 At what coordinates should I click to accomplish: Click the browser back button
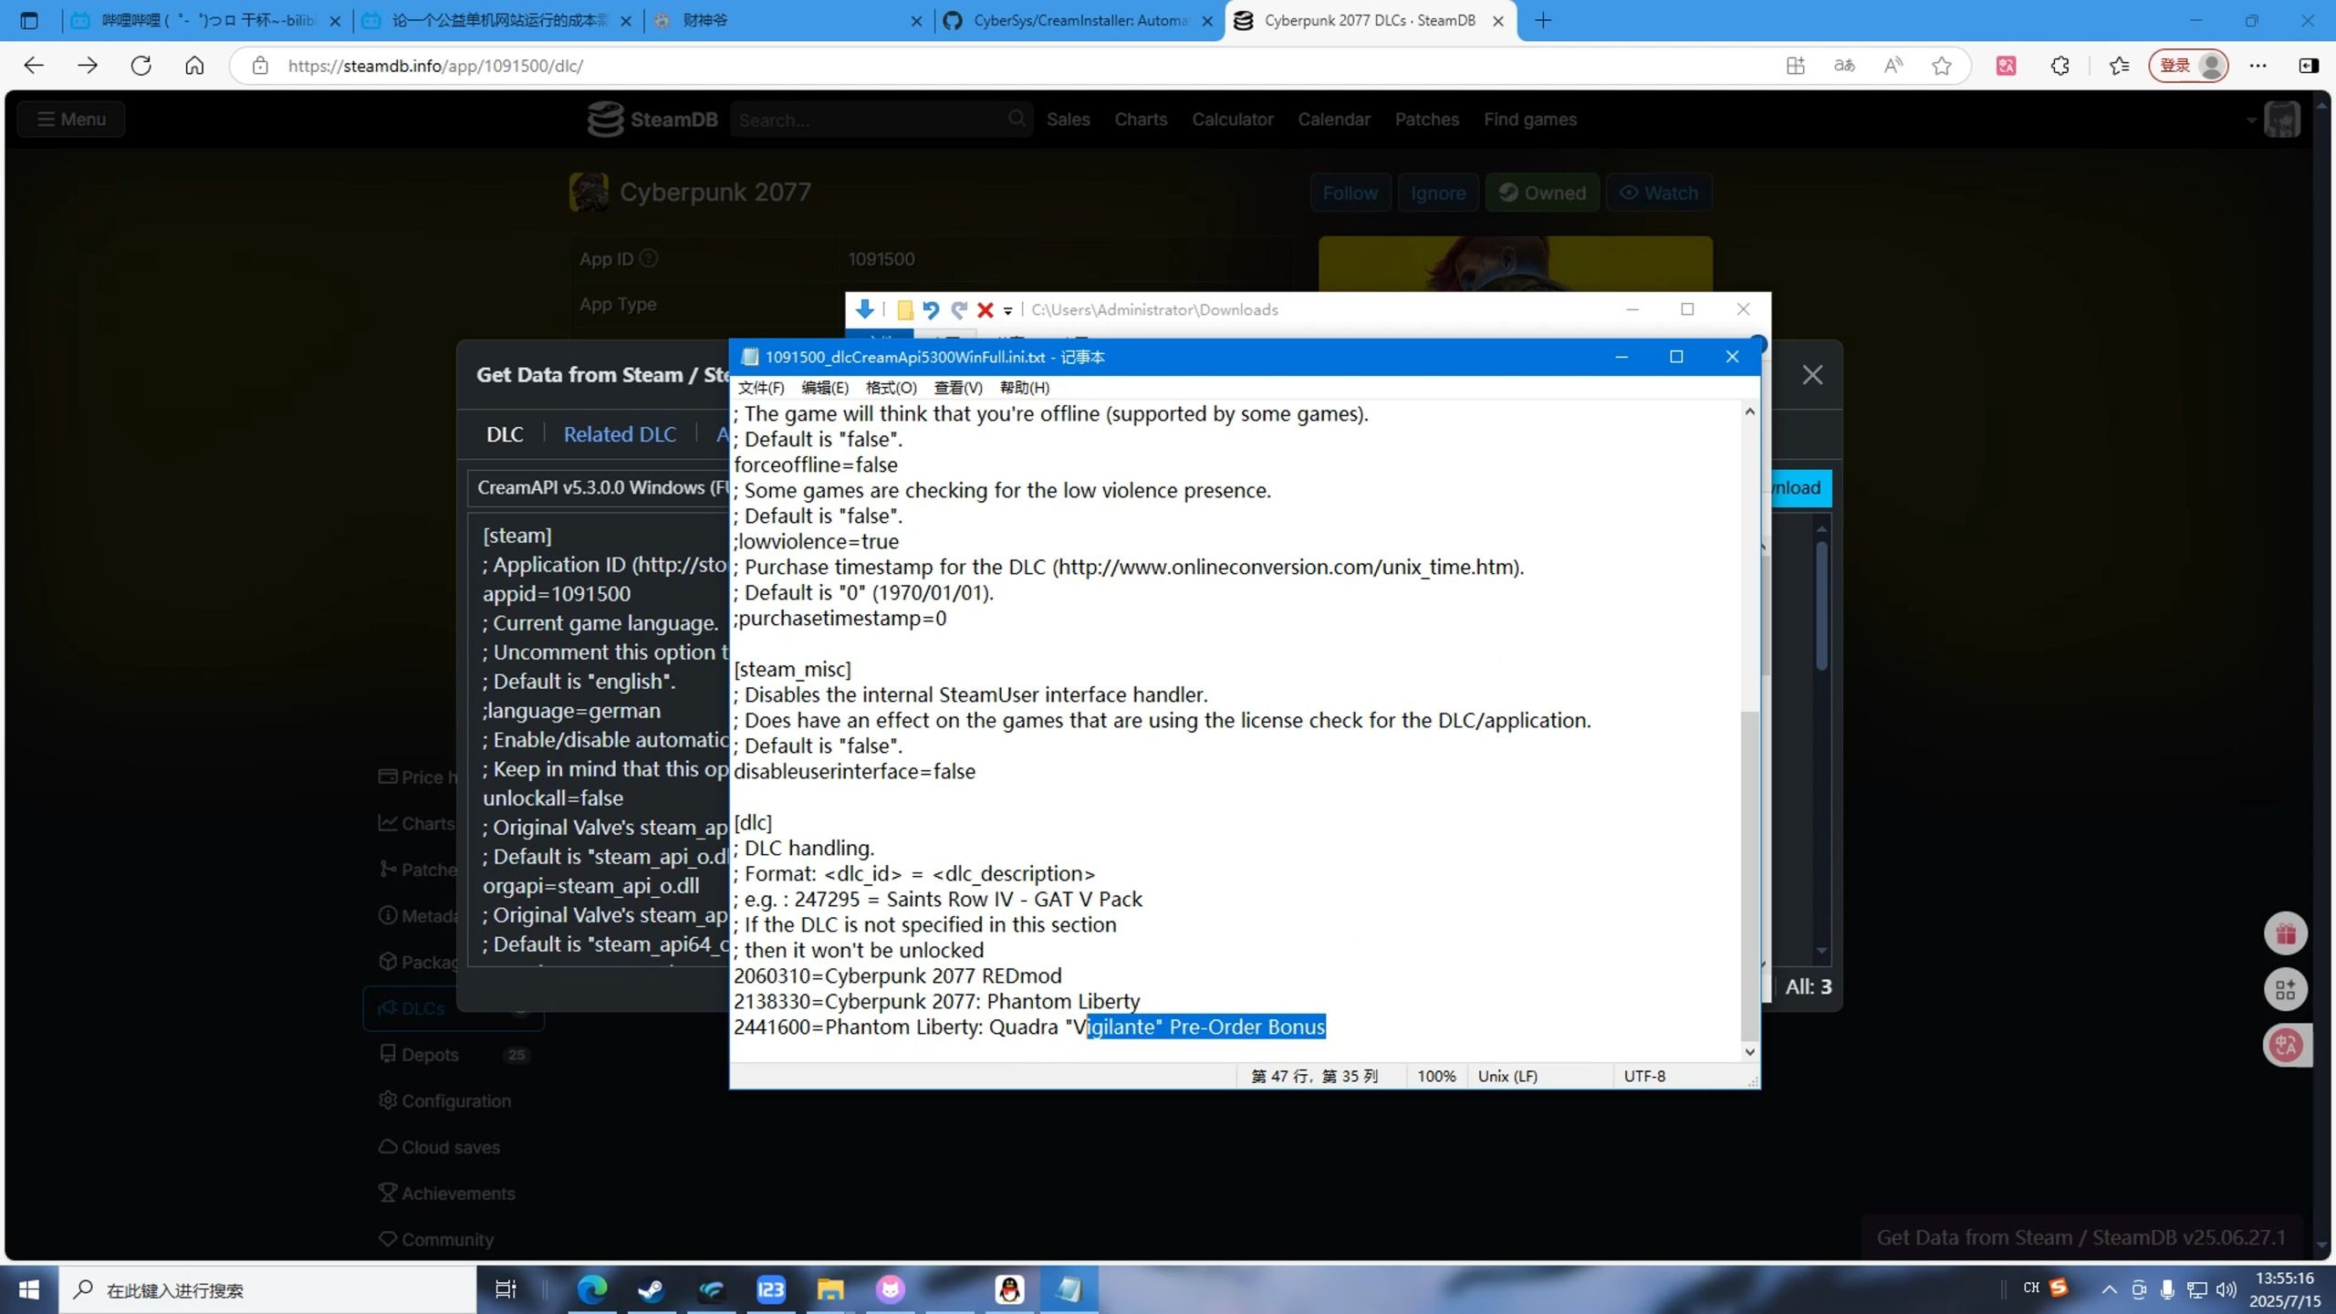click(x=34, y=66)
